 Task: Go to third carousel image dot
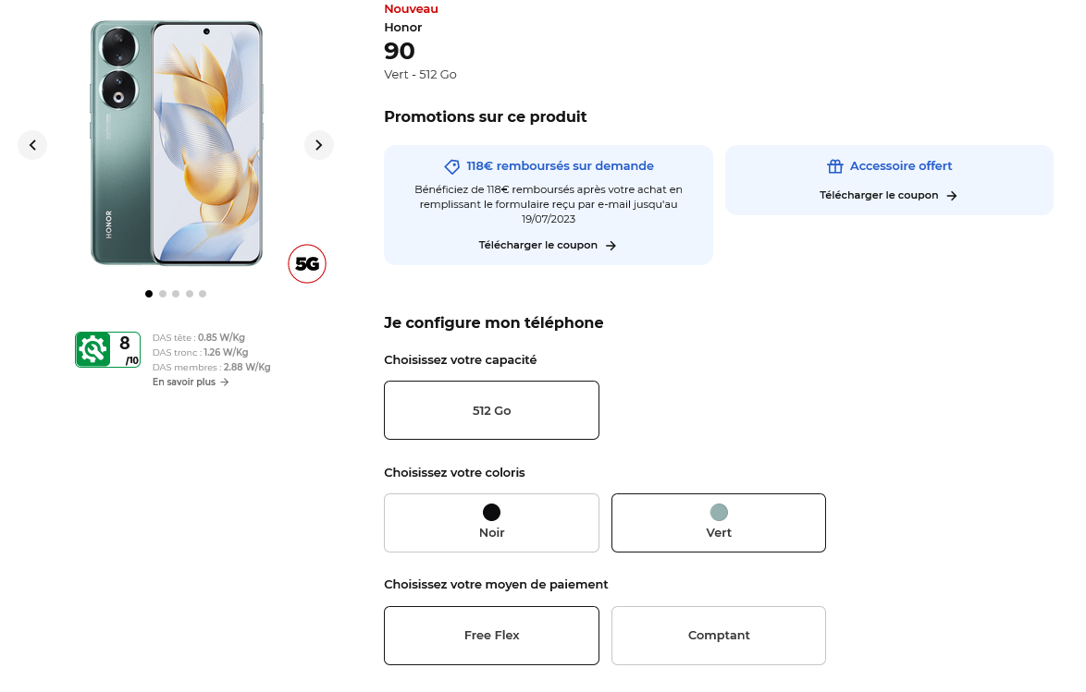coord(176,294)
